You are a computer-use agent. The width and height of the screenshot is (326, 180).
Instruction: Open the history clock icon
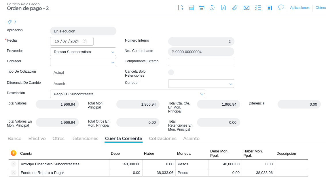pyautogui.click(x=212, y=8)
